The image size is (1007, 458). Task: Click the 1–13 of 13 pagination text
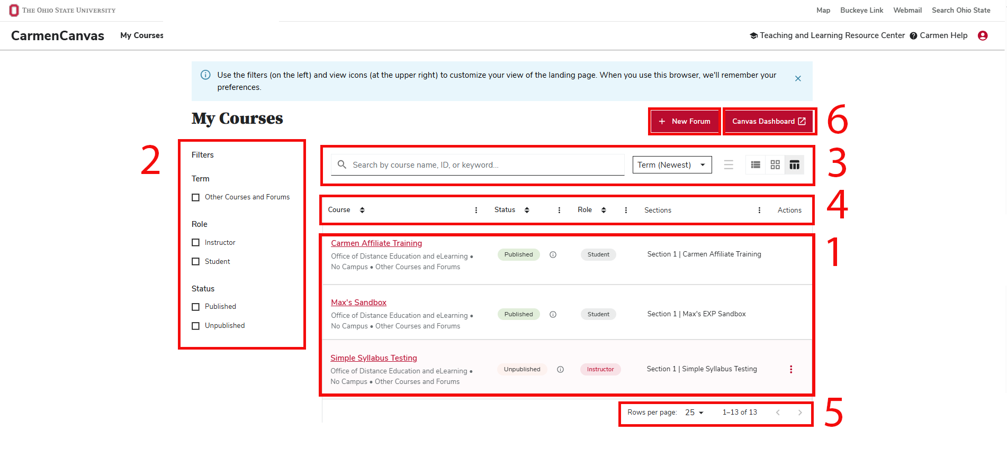740,413
